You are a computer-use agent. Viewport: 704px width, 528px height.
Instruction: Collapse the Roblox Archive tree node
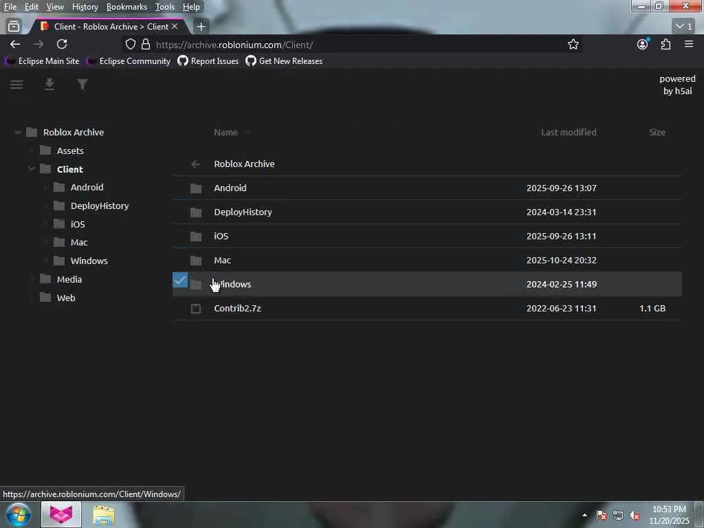coord(17,132)
